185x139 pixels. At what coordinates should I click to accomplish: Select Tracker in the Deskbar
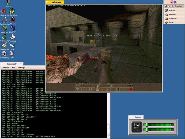click(174, 10)
